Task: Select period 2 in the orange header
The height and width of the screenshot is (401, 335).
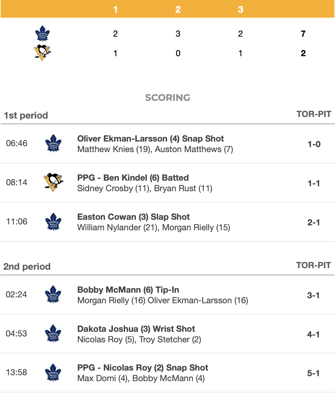Action: [x=178, y=9]
